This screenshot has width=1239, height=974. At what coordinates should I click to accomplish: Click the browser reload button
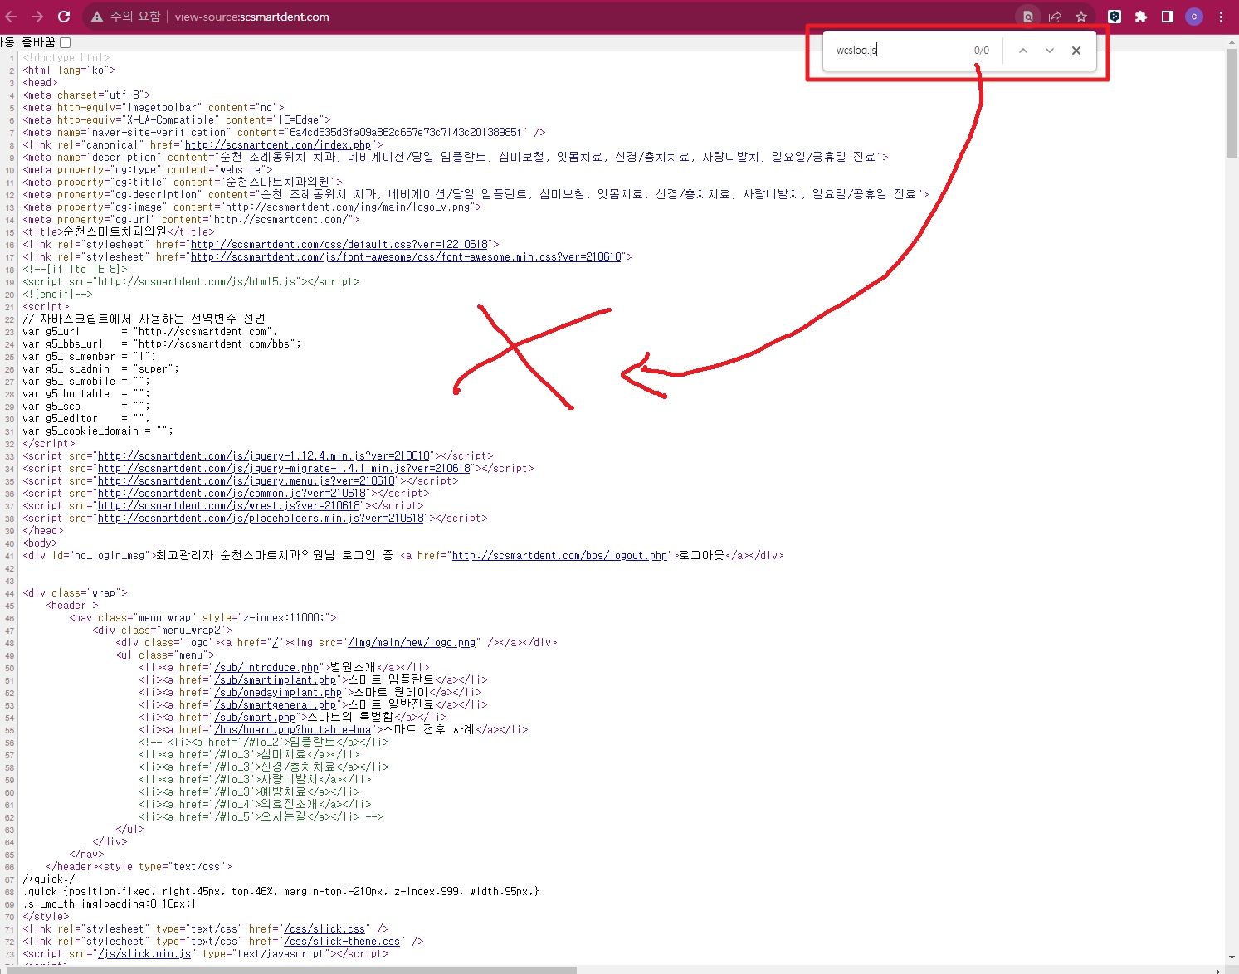(x=64, y=17)
